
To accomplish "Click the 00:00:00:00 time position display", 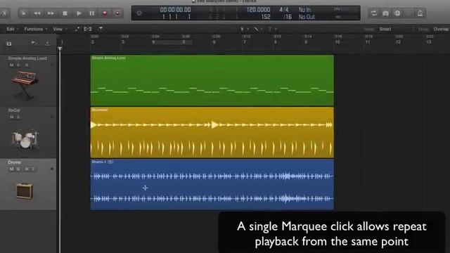I will pos(175,10).
